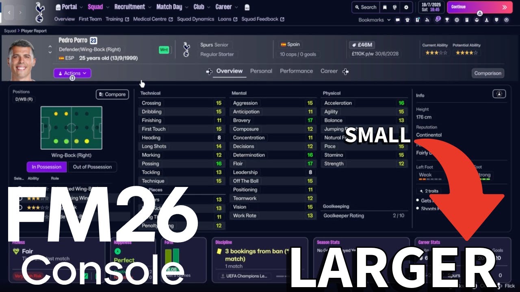Open the Search box in top bar
The width and height of the screenshot is (520, 292).
click(x=366, y=7)
